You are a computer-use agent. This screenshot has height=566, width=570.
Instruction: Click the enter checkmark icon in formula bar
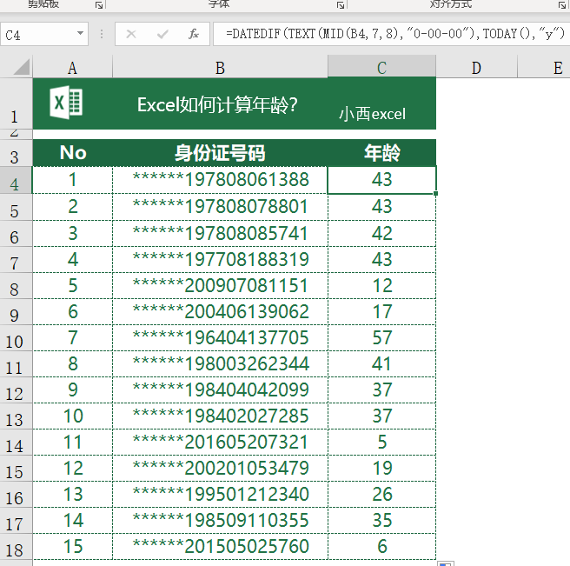pos(162,35)
